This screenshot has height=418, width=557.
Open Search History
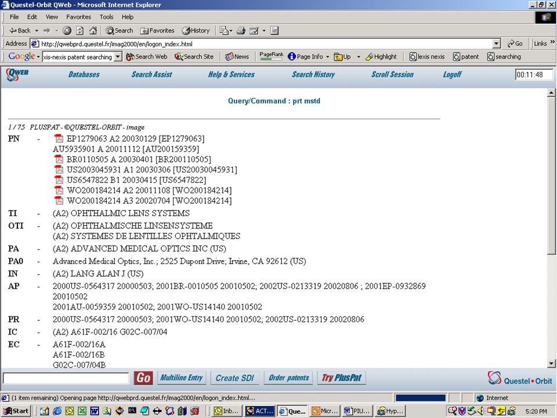pyautogui.click(x=313, y=74)
